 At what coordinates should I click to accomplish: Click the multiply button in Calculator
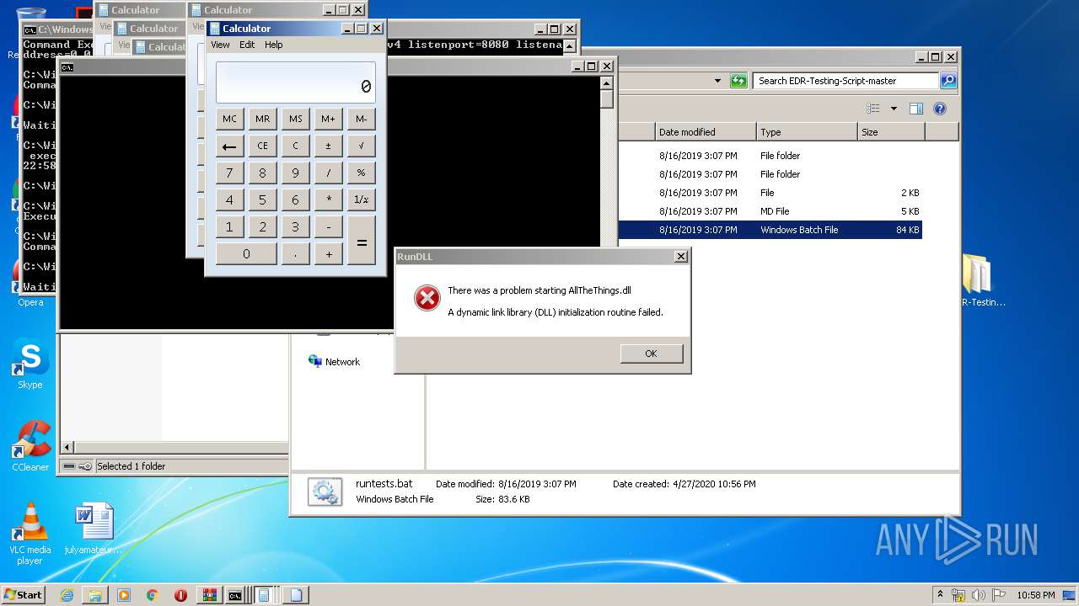(x=328, y=199)
